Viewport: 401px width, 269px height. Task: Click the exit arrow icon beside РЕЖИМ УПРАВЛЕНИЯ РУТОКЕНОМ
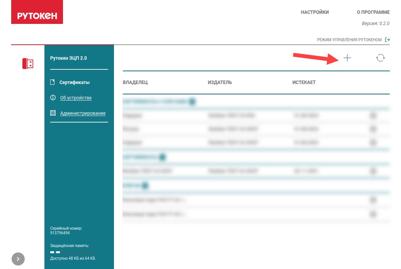[387, 40]
